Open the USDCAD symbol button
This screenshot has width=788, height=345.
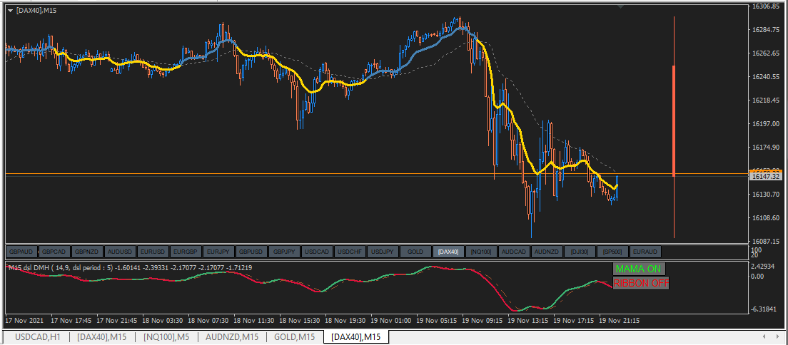[x=317, y=252]
